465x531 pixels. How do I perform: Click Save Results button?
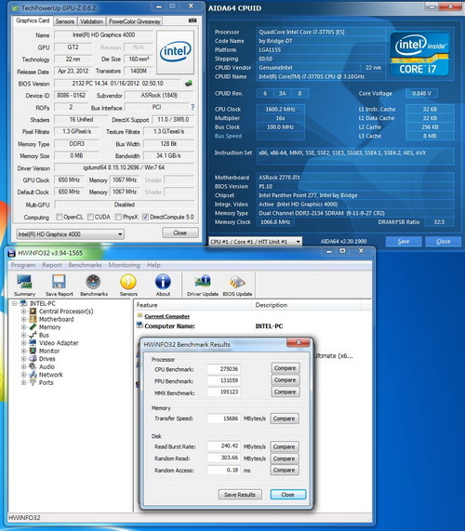(240, 495)
